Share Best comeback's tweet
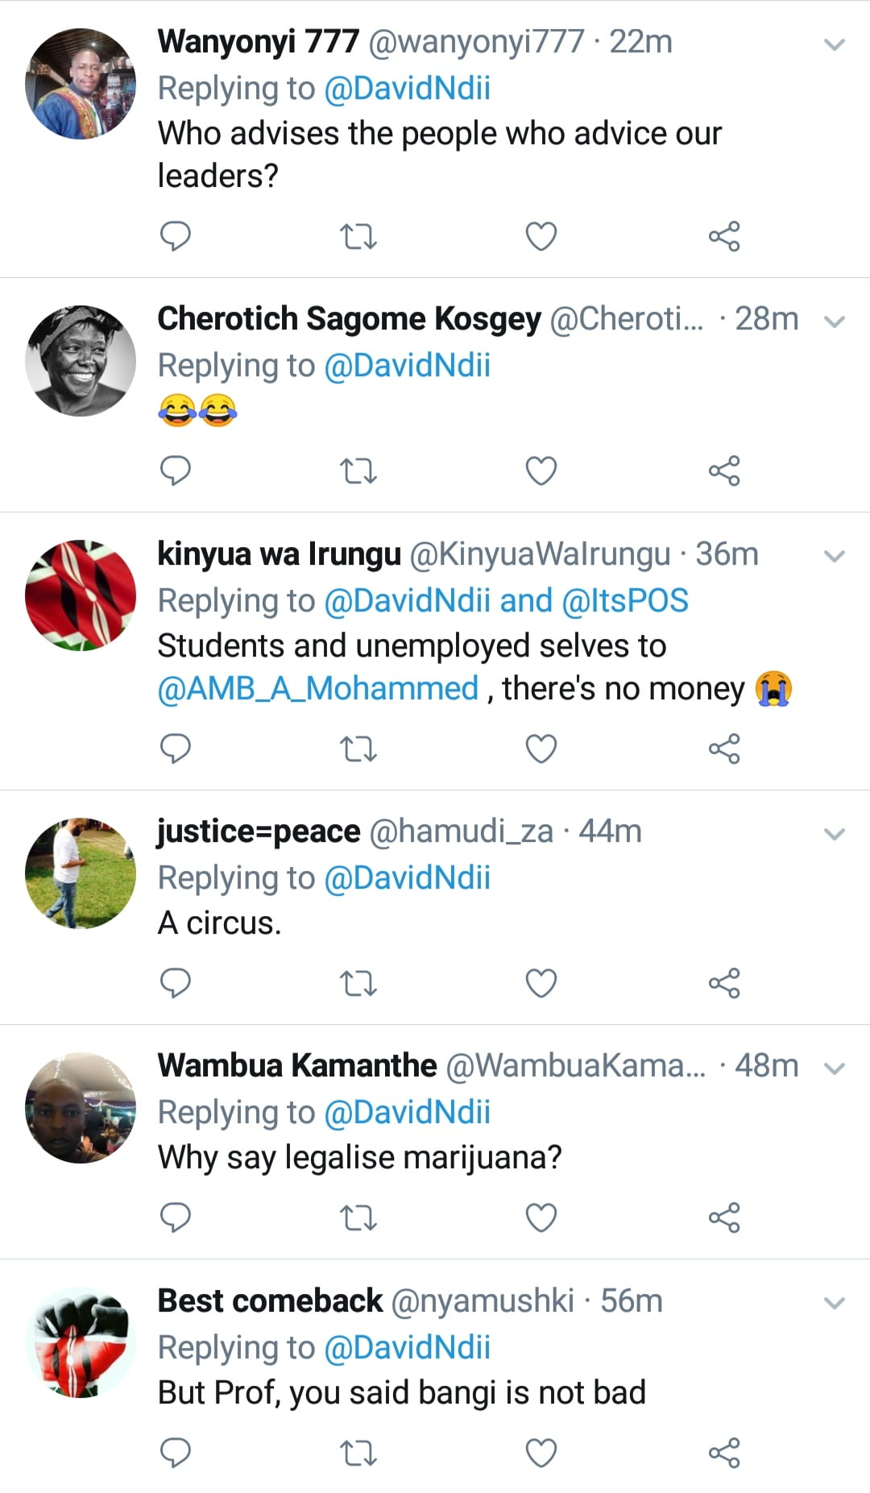The width and height of the screenshot is (870, 1493). pos(724,1452)
